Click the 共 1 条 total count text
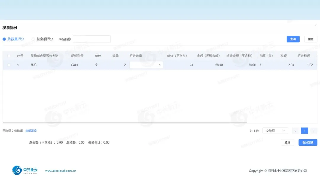 254,130
